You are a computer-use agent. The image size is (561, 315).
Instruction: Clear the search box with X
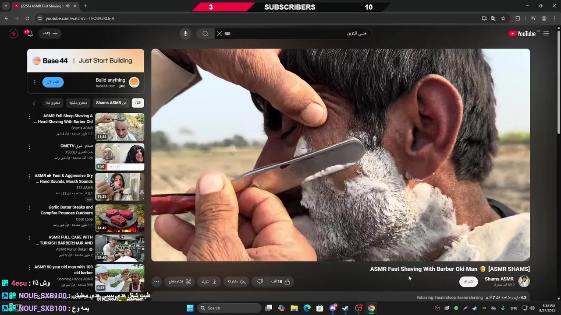[x=220, y=34]
